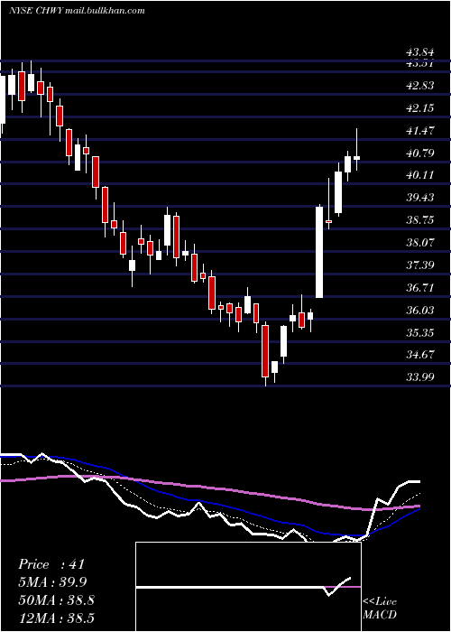
Task: Click the 50MA : 38.8 readout
Action: 56,600
